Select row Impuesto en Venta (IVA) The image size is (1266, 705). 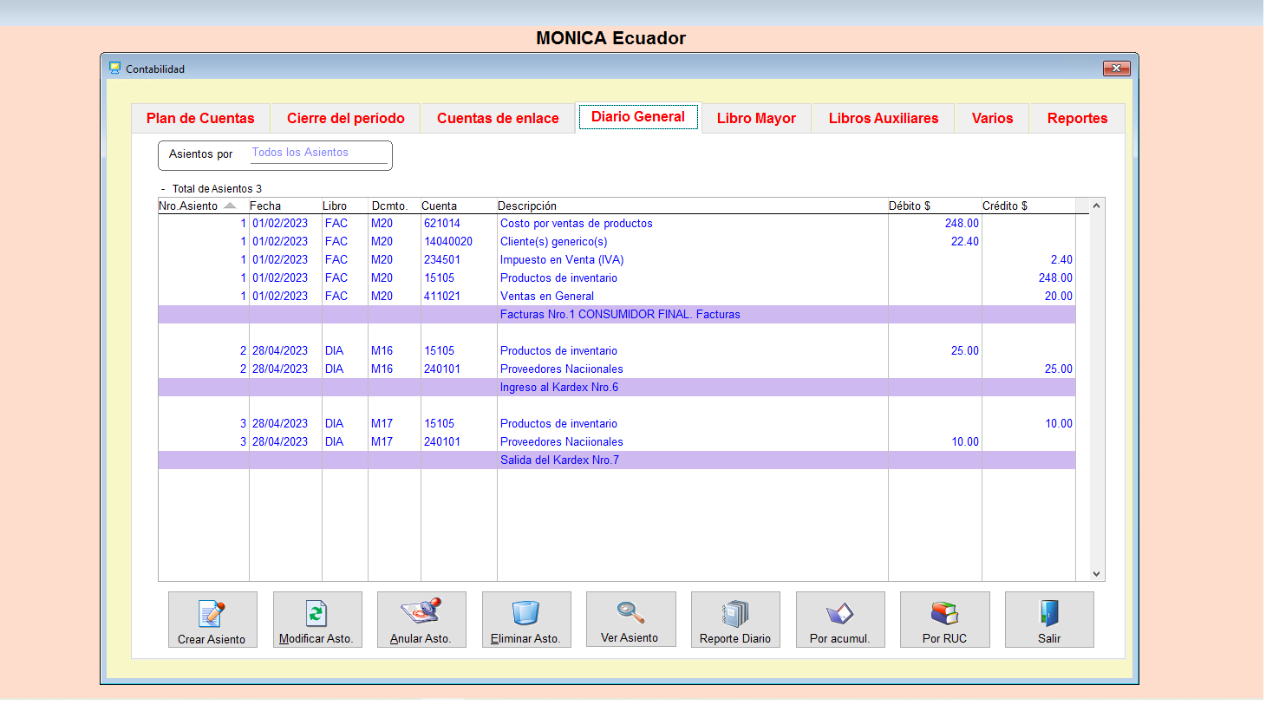coord(617,260)
